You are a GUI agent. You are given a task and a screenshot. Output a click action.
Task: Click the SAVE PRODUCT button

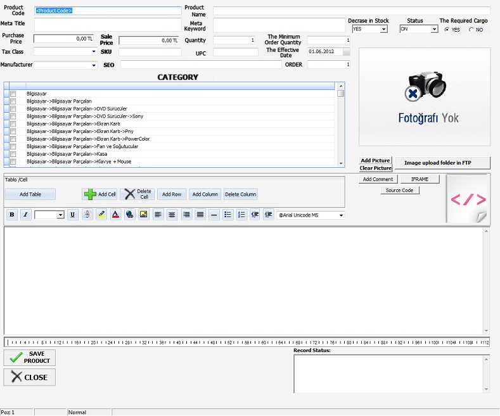(30, 358)
